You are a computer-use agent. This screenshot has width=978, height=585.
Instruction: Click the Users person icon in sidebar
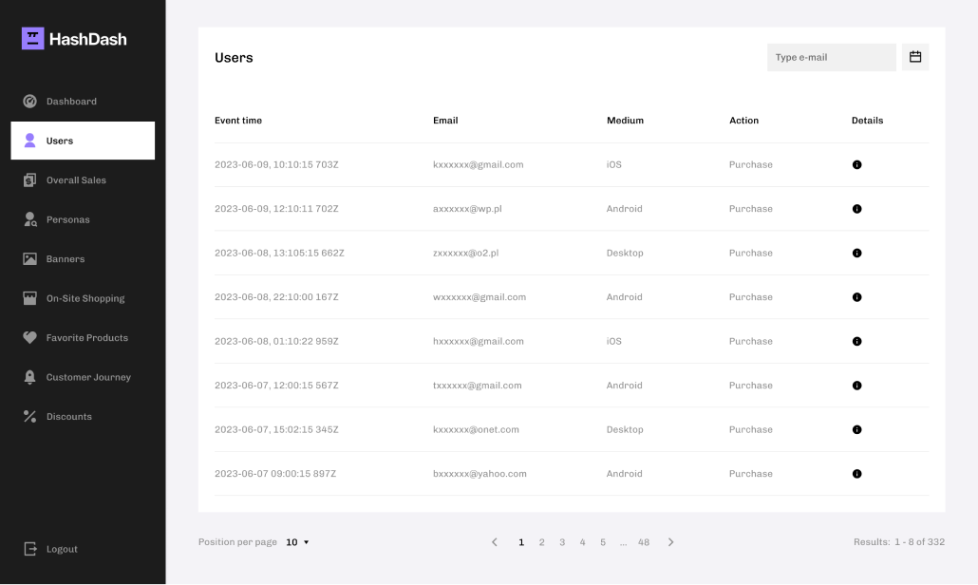click(x=29, y=141)
